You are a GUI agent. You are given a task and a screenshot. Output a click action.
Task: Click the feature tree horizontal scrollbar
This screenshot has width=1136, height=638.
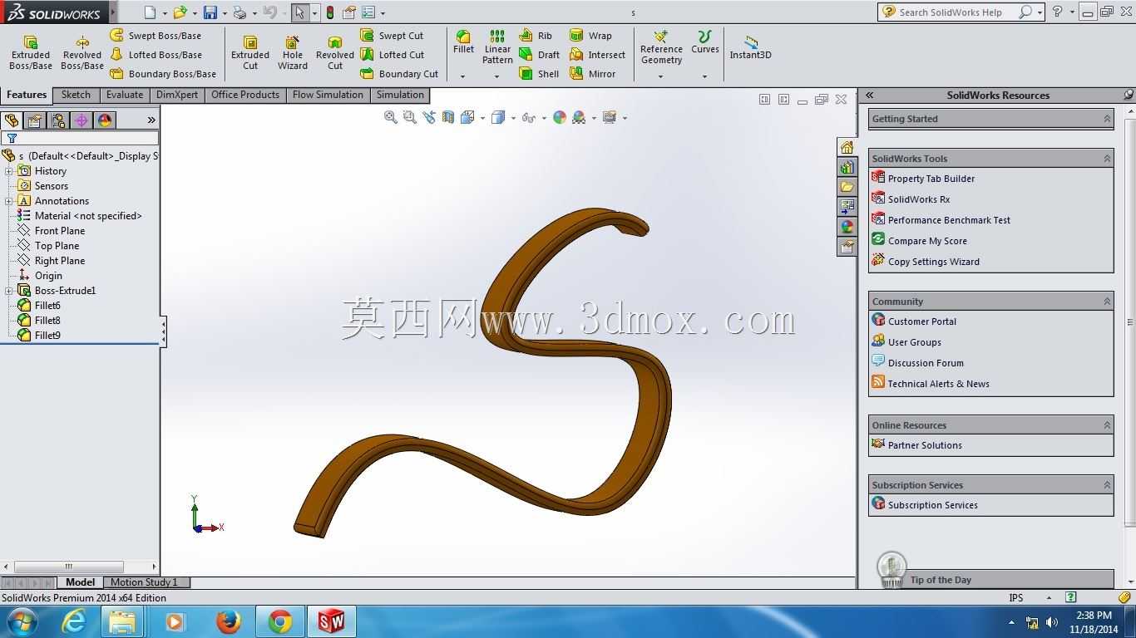pos(69,567)
